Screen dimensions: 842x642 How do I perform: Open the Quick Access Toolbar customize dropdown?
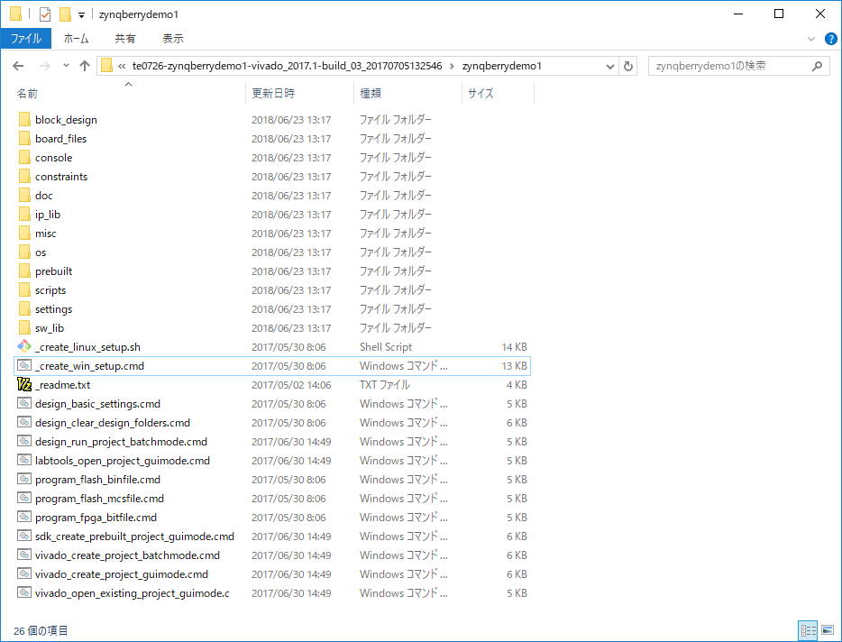point(81,14)
